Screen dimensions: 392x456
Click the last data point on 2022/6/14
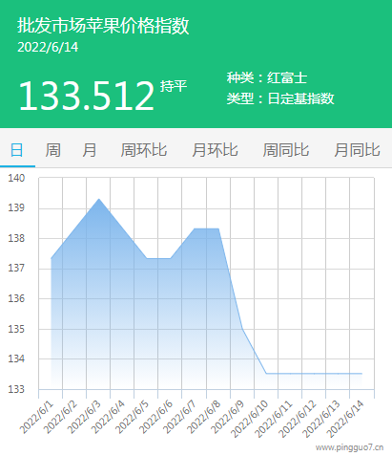pos(361,374)
